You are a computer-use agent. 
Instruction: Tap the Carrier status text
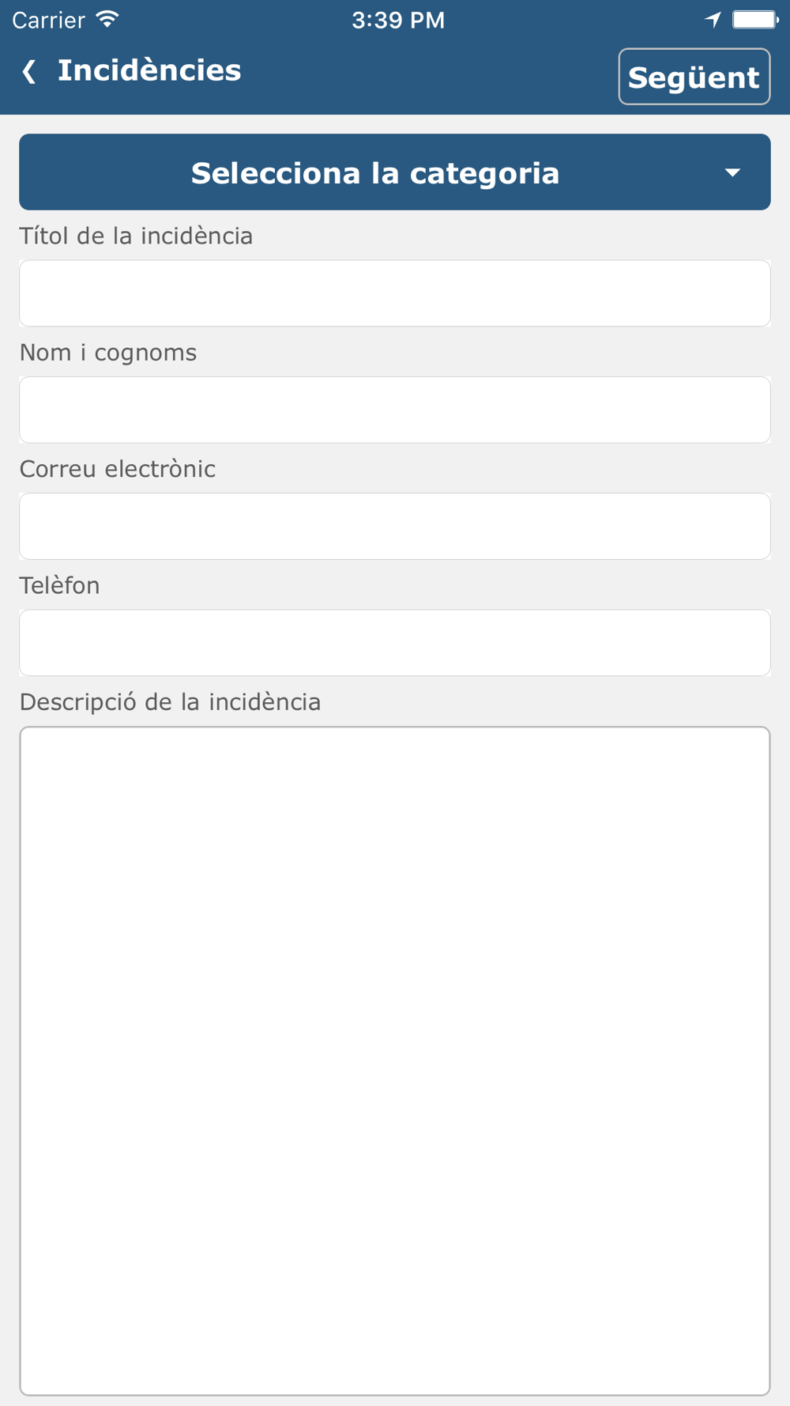48,20
